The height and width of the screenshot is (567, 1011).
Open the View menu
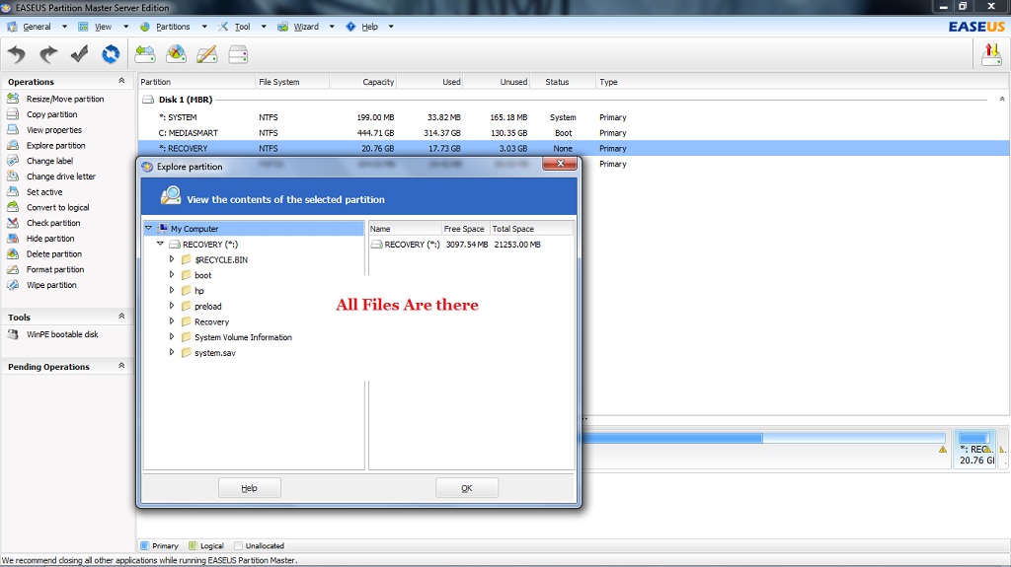103,27
